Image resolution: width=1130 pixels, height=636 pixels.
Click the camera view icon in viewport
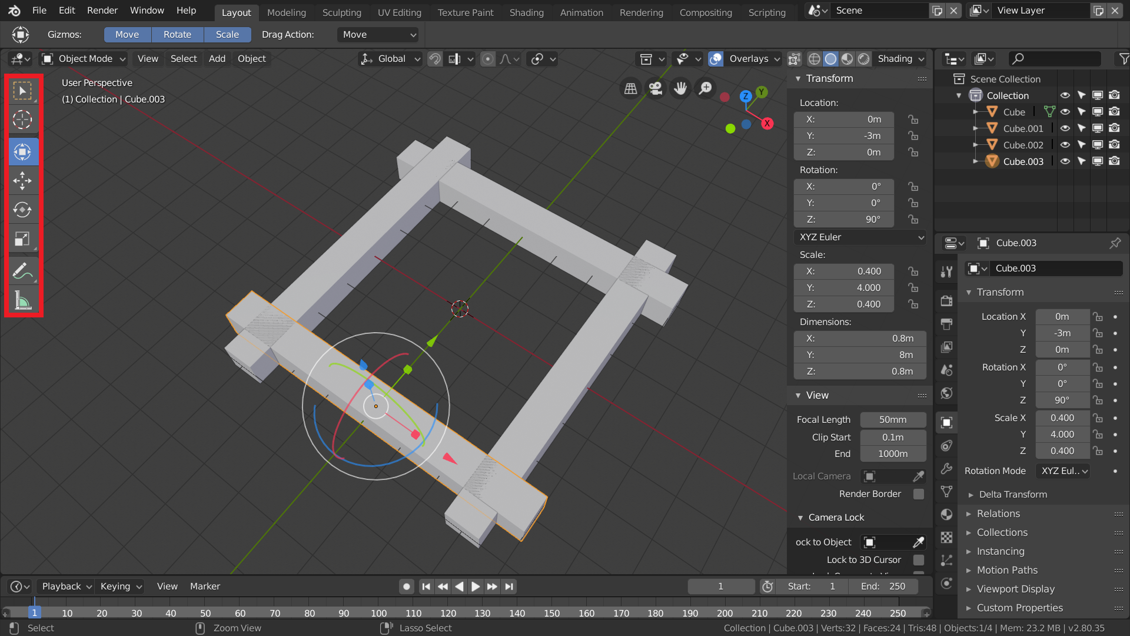tap(656, 88)
